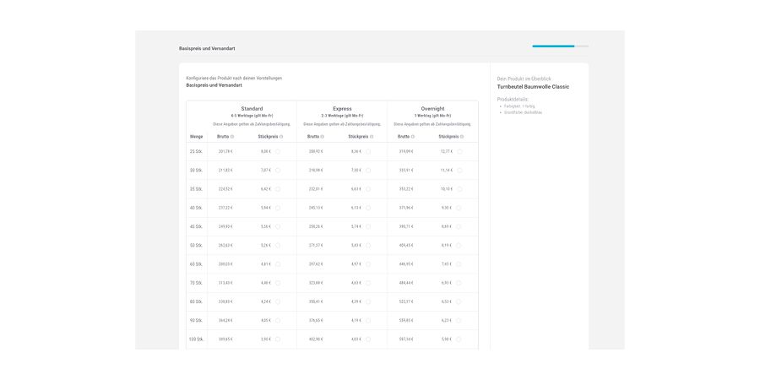Select Standard shipping for 50 Stk.

click(278, 245)
